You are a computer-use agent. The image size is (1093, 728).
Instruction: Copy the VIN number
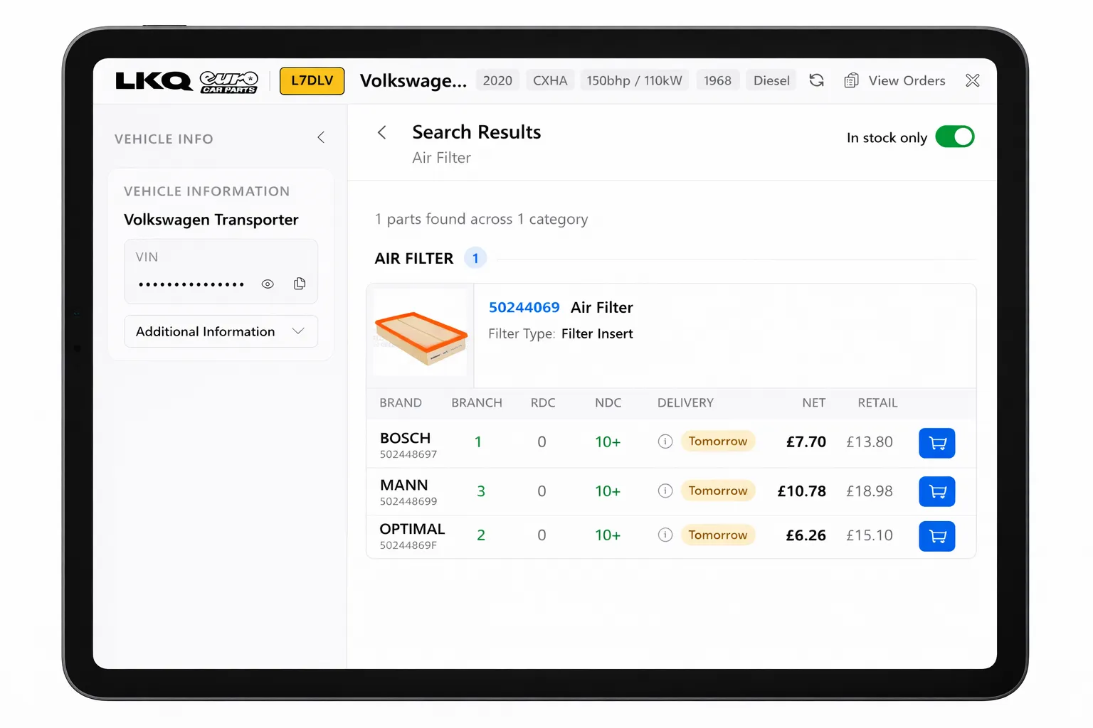(300, 283)
